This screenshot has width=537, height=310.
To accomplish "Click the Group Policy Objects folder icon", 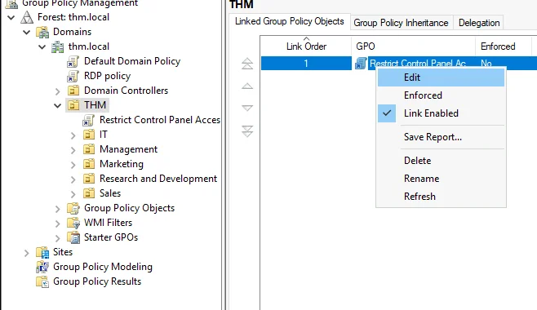I will [73, 208].
